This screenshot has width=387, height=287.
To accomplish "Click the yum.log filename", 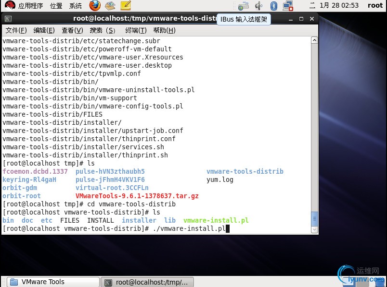I will coord(219,179).
